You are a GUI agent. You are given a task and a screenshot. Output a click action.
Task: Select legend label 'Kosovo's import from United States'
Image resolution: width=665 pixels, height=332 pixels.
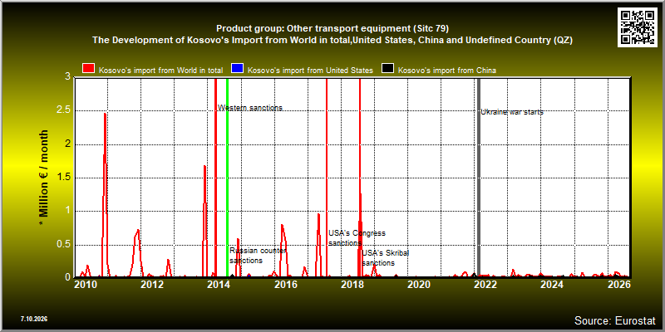click(x=310, y=71)
